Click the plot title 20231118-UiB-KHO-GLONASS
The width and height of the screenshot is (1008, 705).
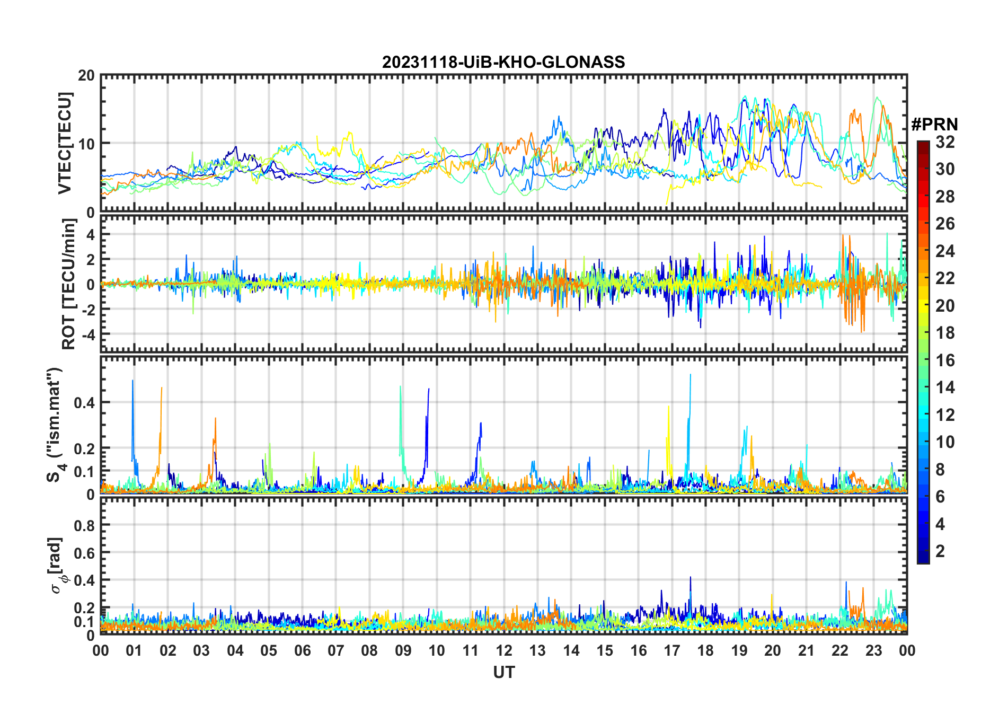coord(503,63)
